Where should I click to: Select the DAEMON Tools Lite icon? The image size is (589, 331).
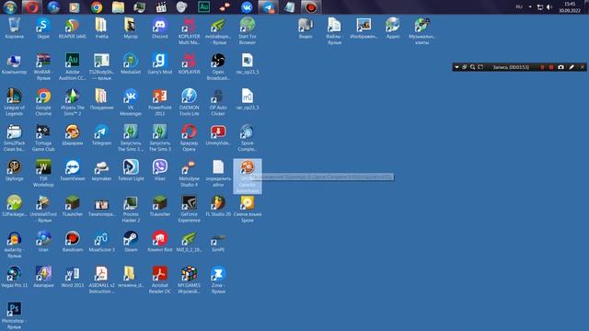[189, 102]
